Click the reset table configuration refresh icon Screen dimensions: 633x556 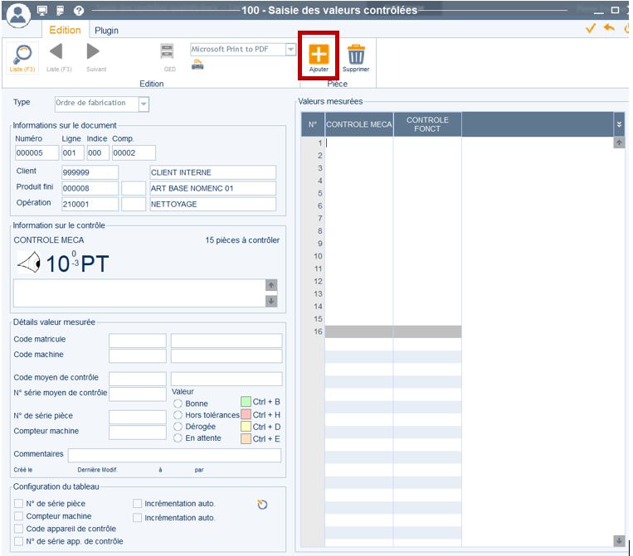[262, 505]
